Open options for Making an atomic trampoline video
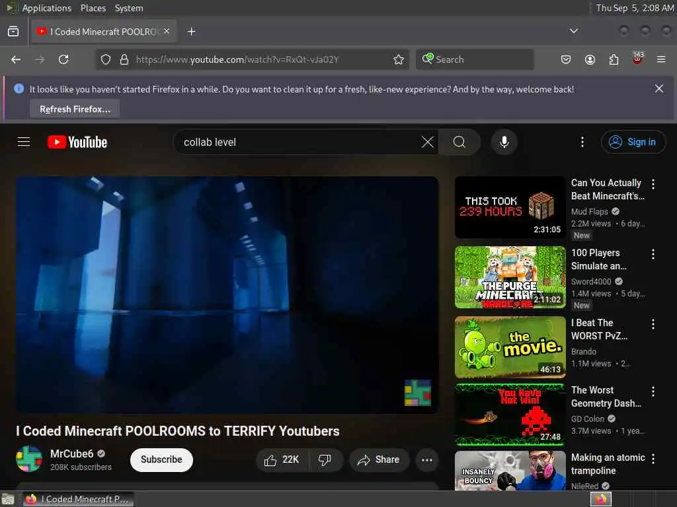The image size is (677, 507). point(653,459)
